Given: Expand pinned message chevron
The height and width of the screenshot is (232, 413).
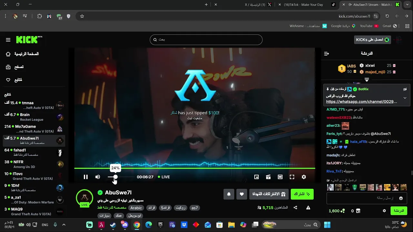Looking at the screenshot, I should 405,98.
